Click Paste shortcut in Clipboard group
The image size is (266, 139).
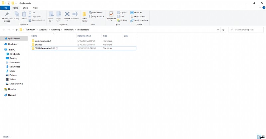tap(37, 20)
